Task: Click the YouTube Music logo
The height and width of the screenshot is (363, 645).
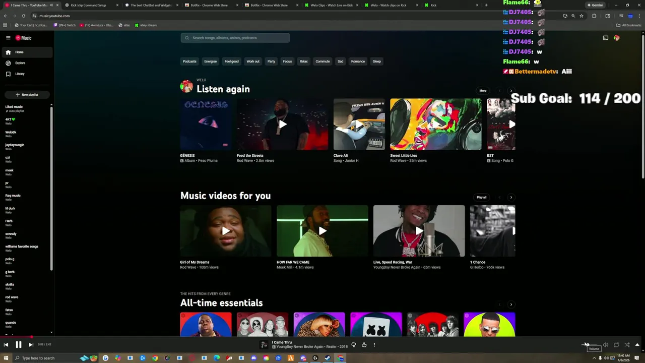Action: click(x=23, y=38)
